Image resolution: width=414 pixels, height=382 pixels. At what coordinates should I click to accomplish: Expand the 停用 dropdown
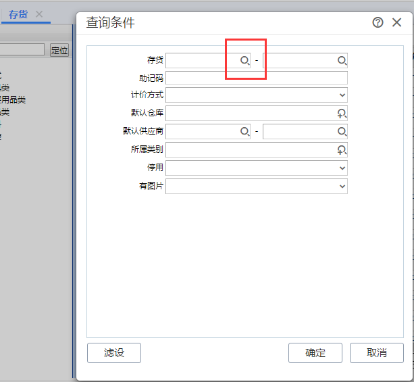[342, 168]
